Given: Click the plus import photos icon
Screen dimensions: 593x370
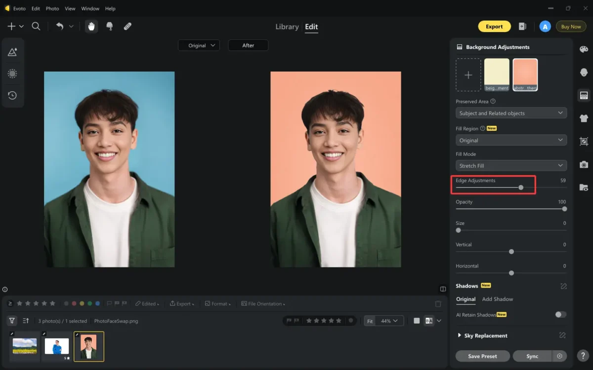Looking at the screenshot, I should pyautogui.click(x=11, y=27).
